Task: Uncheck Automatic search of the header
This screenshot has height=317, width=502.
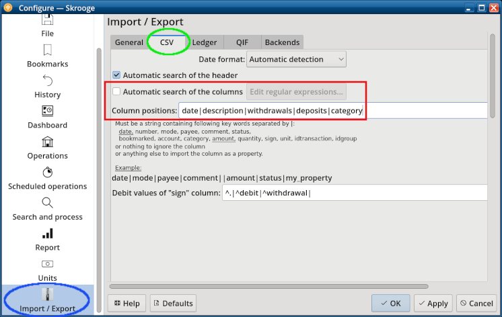Action: click(x=116, y=75)
